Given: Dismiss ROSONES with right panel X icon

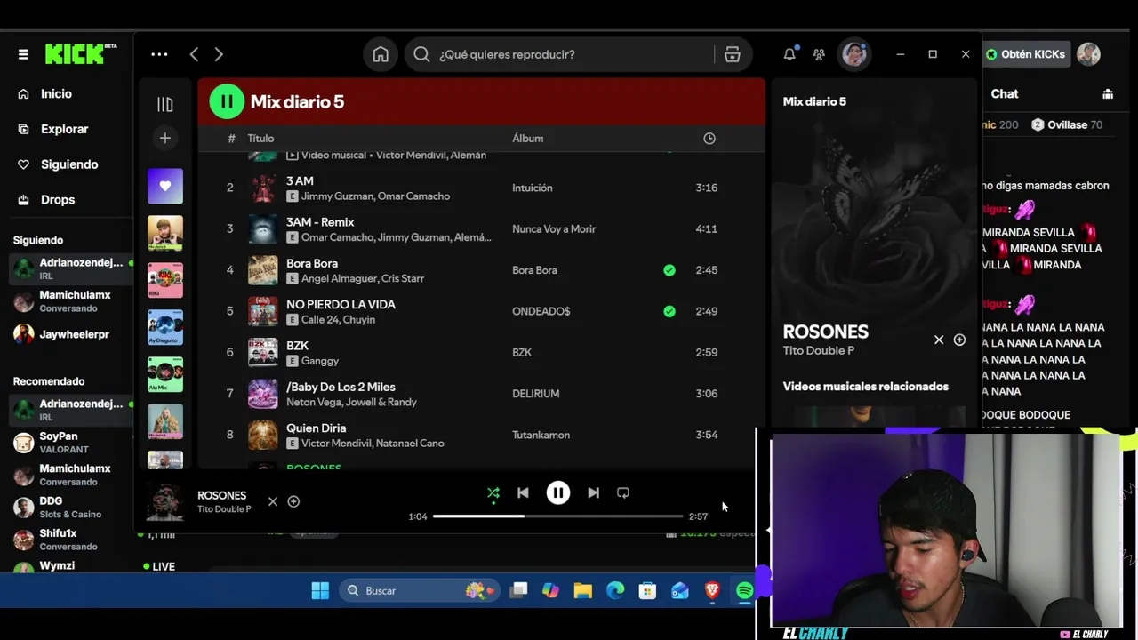Looking at the screenshot, I should pos(939,340).
